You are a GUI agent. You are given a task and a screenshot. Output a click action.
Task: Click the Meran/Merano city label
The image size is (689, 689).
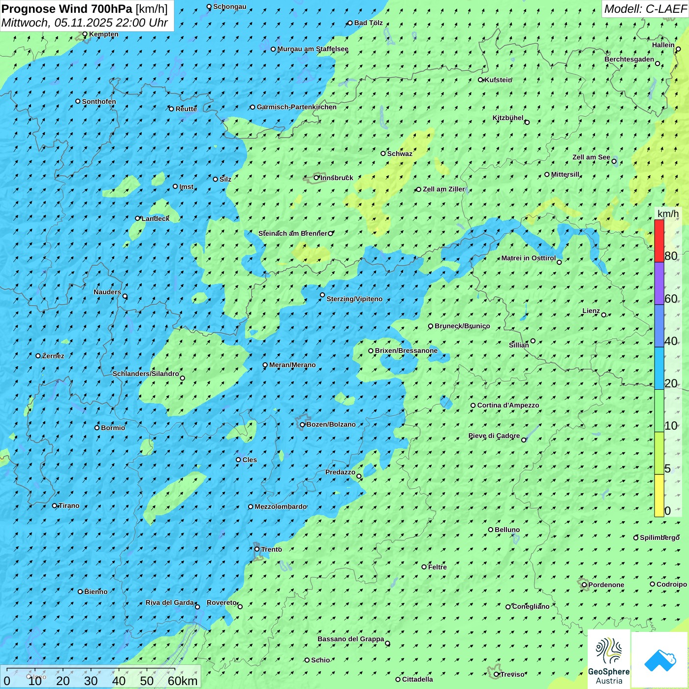coord(292,365)
